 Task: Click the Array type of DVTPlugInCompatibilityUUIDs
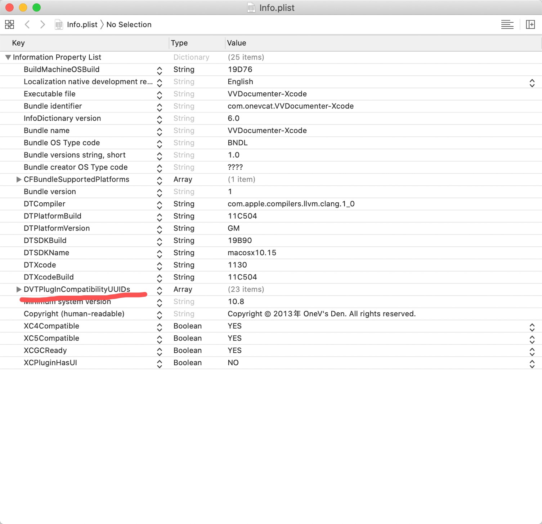183,290
